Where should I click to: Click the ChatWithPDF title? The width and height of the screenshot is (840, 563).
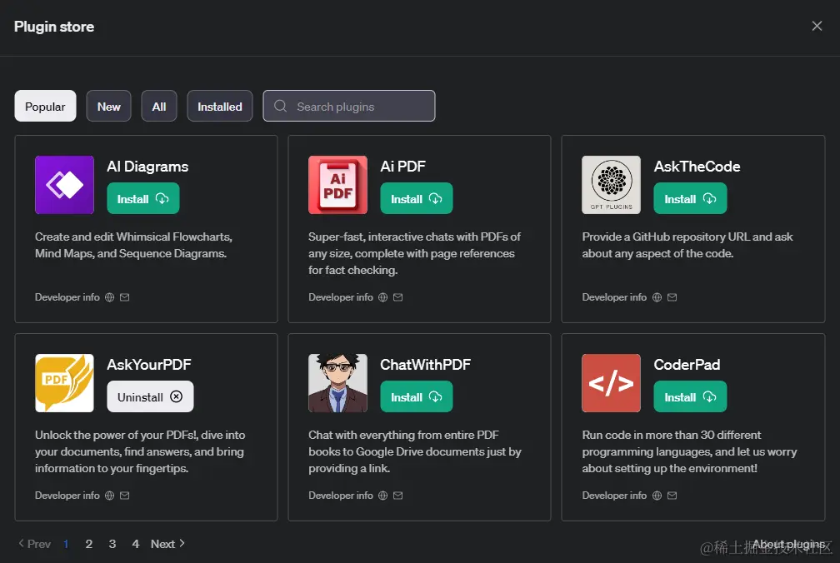point(425,365)
